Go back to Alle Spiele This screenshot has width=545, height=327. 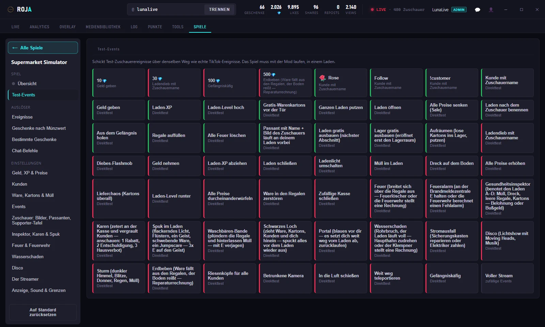43,48
